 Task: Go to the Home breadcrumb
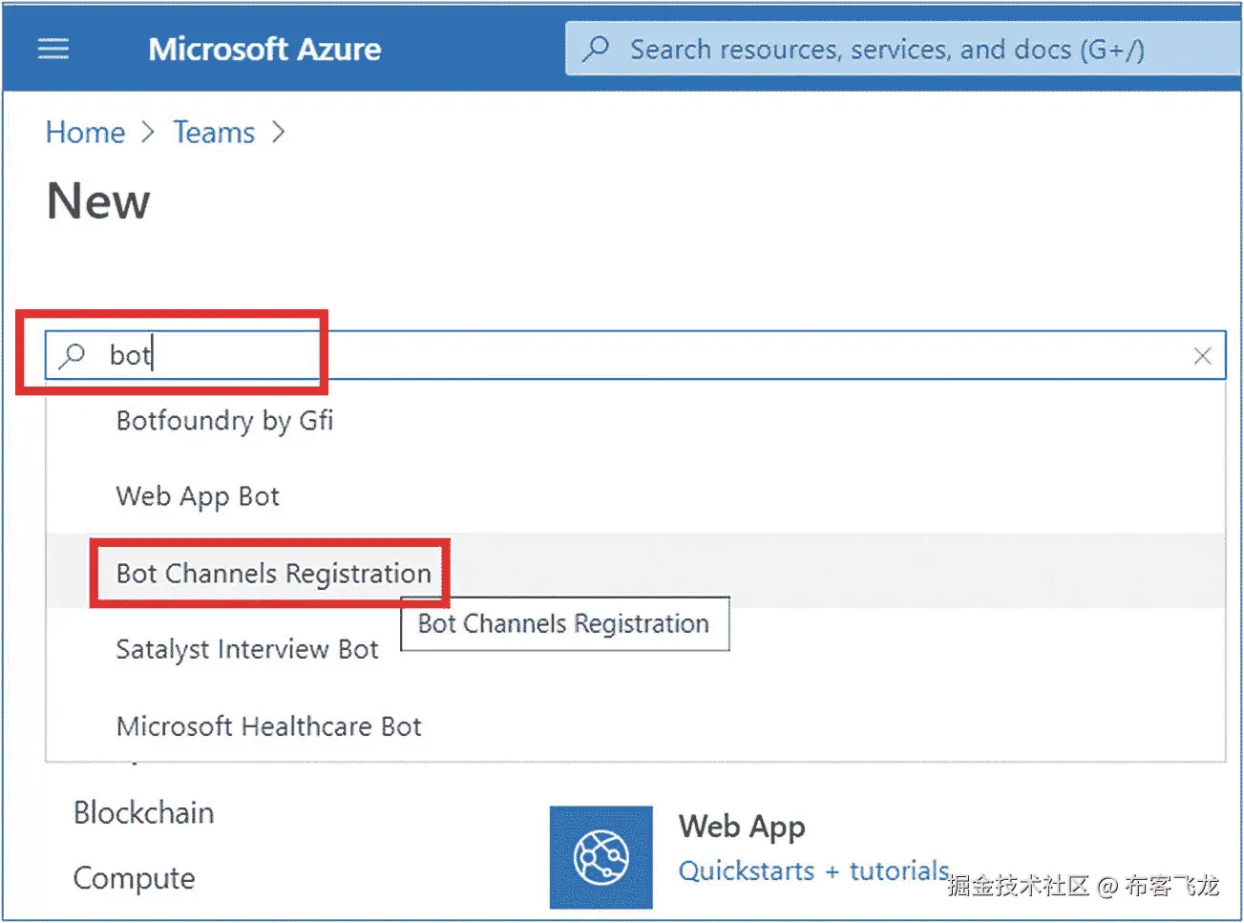(x=85, y=132)
